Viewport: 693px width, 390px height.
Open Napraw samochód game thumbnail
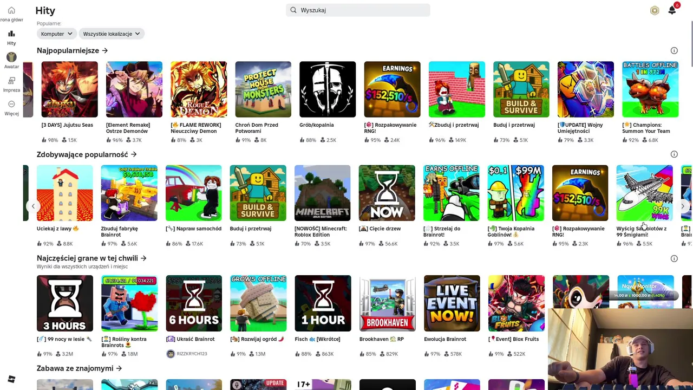pyautogui.click(x=194, y=193)
